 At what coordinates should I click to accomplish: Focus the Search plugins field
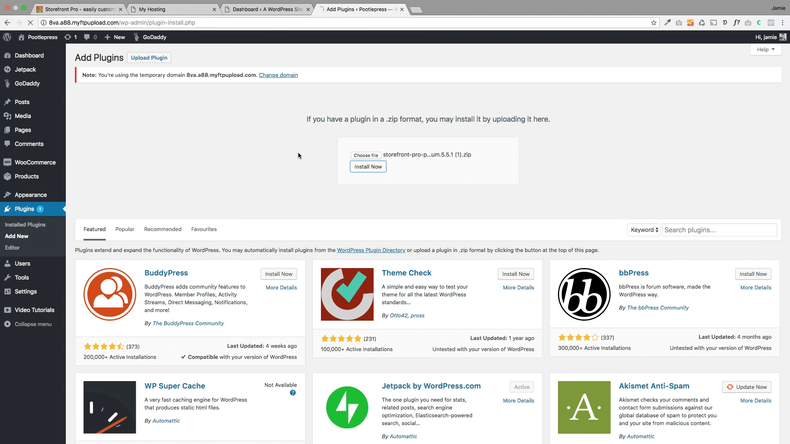pyautogui.click(x=719, y=230)
